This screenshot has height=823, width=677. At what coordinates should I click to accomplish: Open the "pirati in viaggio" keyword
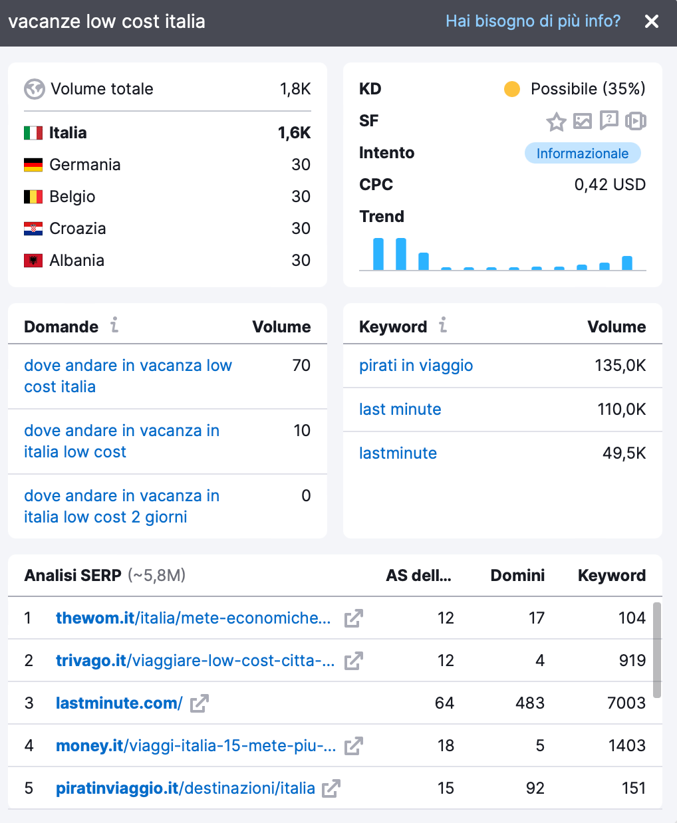coord(416,366)
